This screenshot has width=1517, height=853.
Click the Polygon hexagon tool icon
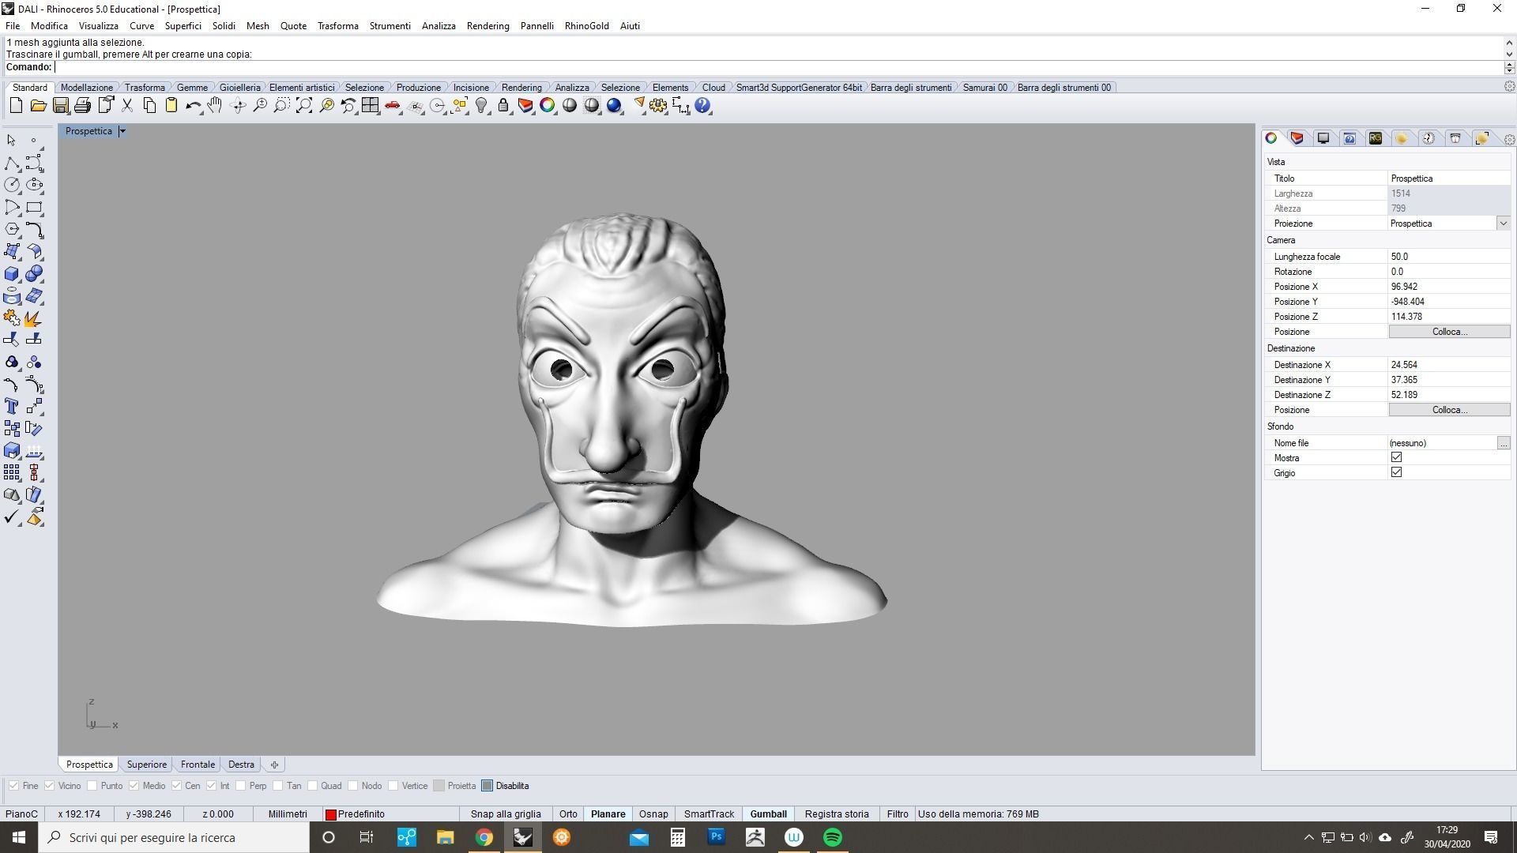[x=12, y=230]
